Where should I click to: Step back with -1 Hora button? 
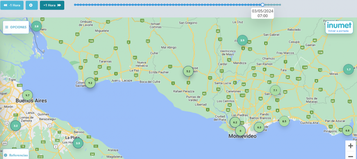click(x=12, y=5)
